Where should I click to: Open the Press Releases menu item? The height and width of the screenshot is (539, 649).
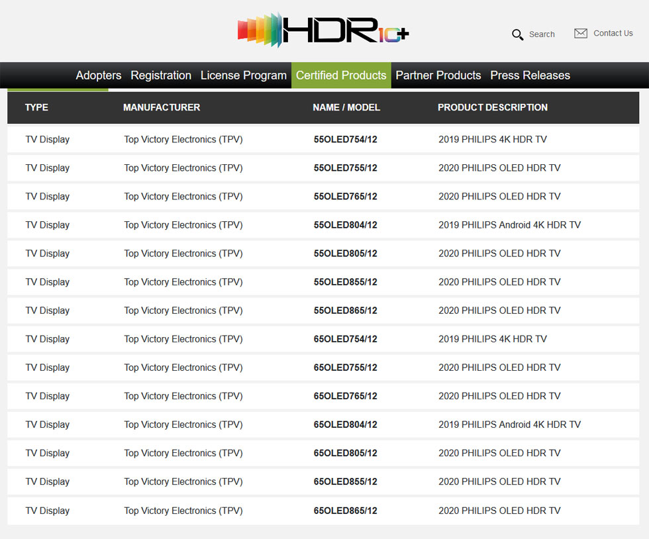[530, 75]
